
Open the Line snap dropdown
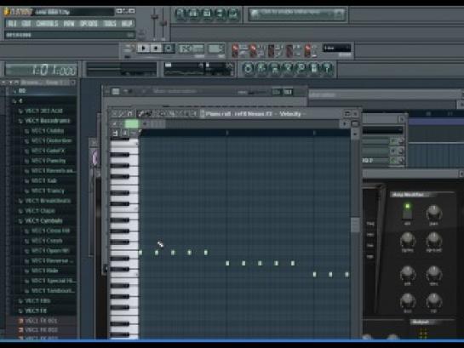coord(337,48)
